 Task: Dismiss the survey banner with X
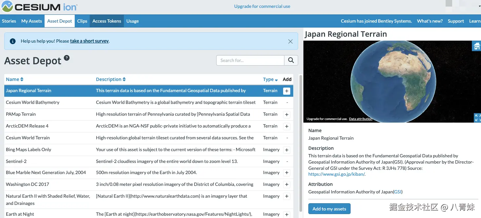(x=290, y=41)
